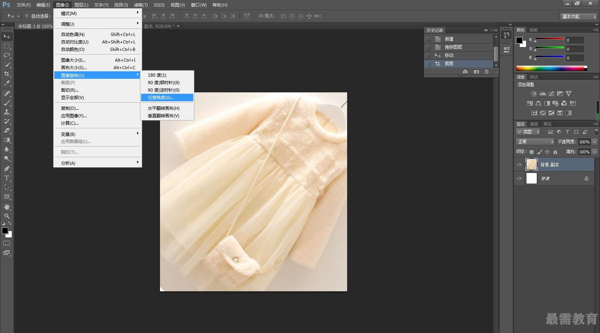
Task: Select the Spot Healing Brush tool
Action: tap(7, 93)
